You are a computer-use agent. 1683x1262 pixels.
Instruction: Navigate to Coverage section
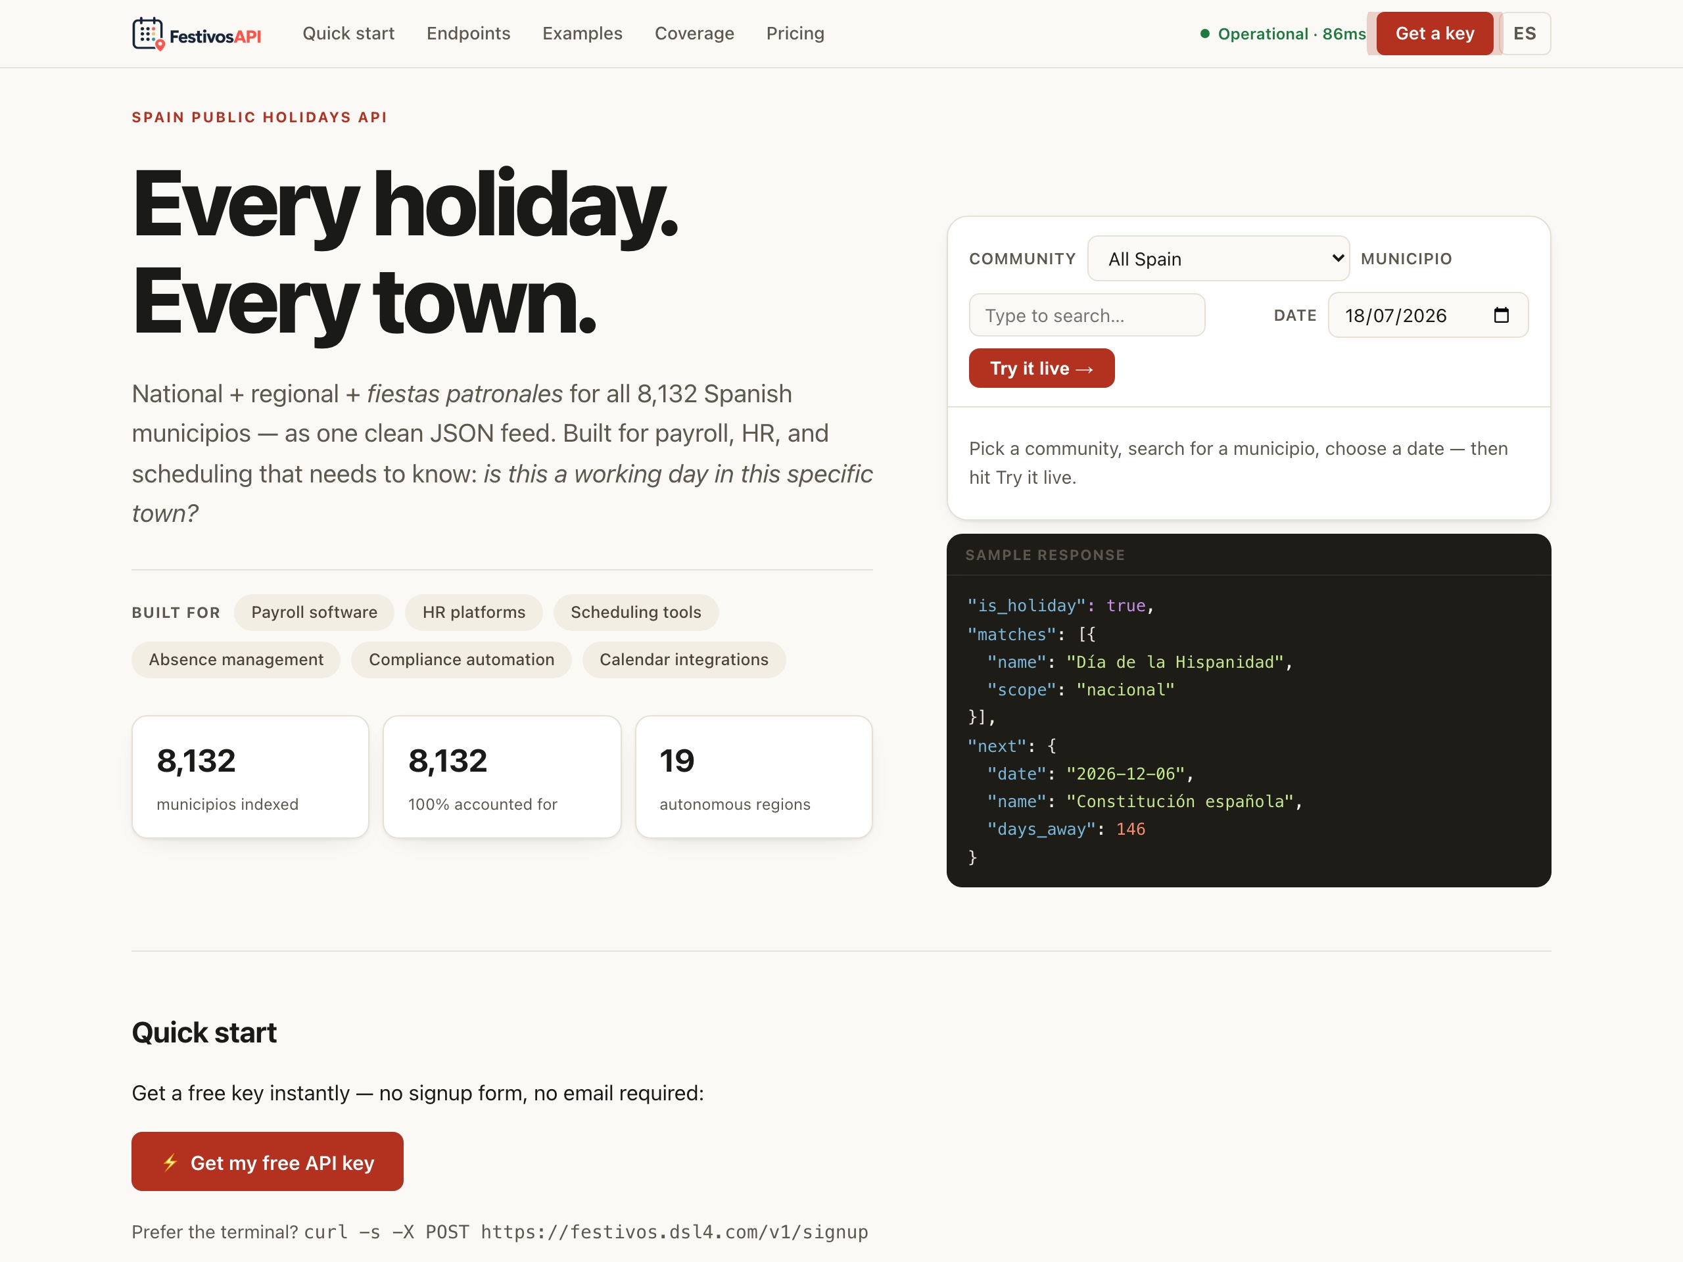694,34
